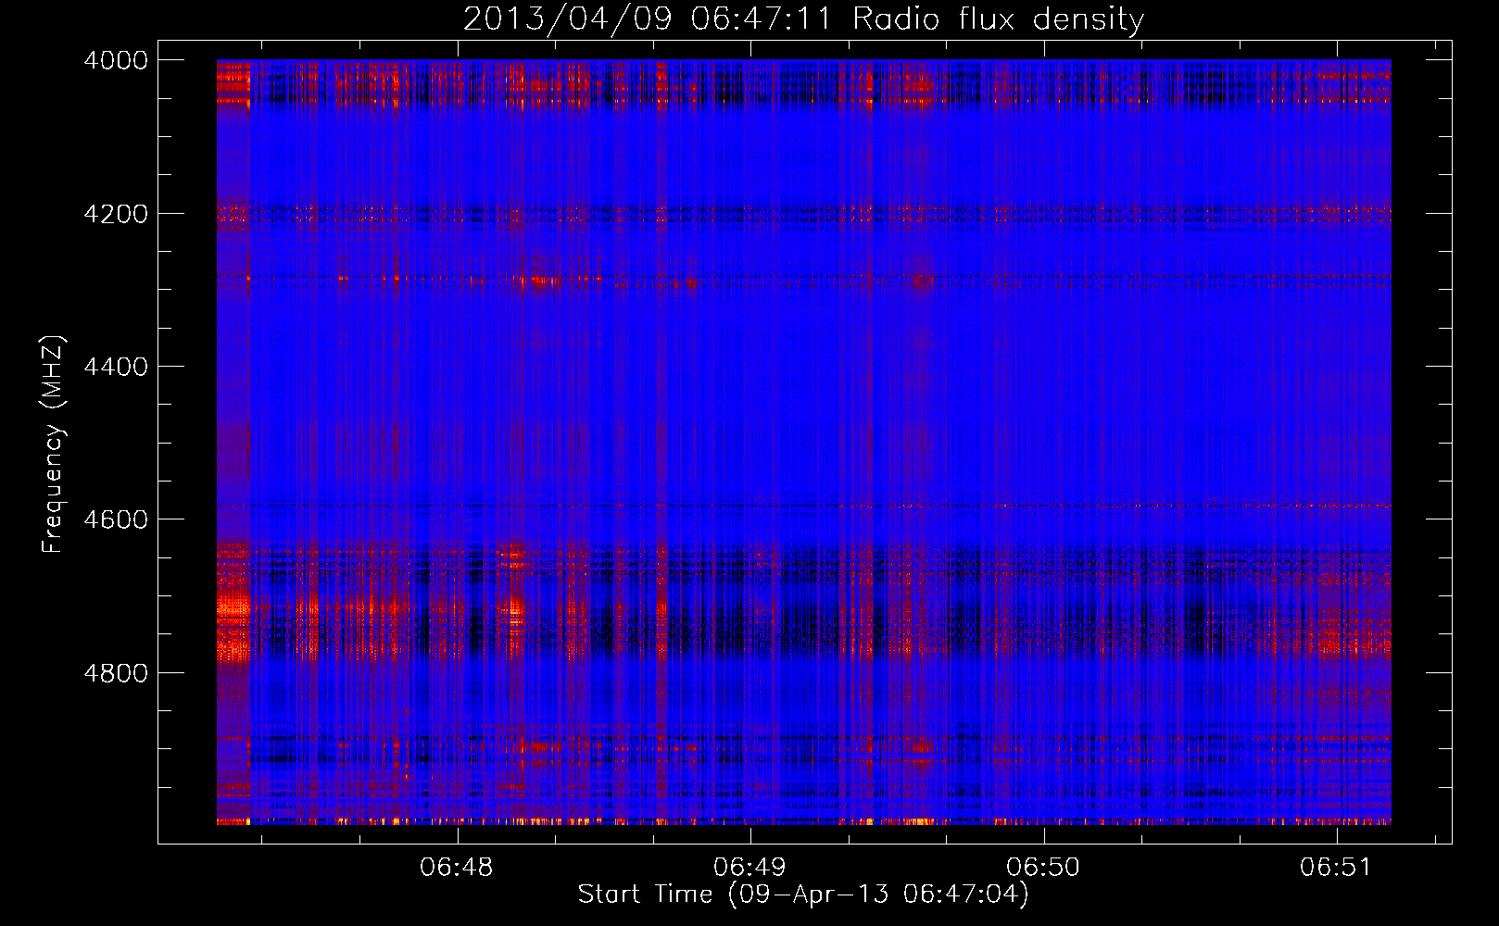Screen dimensions: 1499x926
Task: Click the 4200 frequency tick label
Action: 116,214
